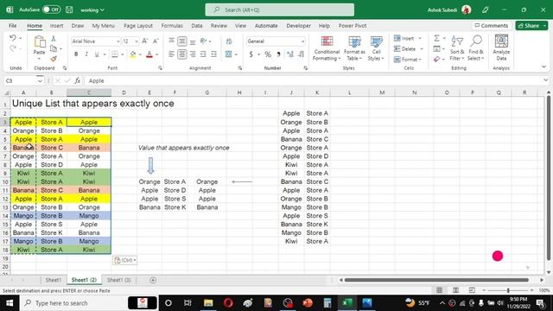553x311 pixels.
Task: Click the AutoSum sigma icon
Action: pos(436,38)
